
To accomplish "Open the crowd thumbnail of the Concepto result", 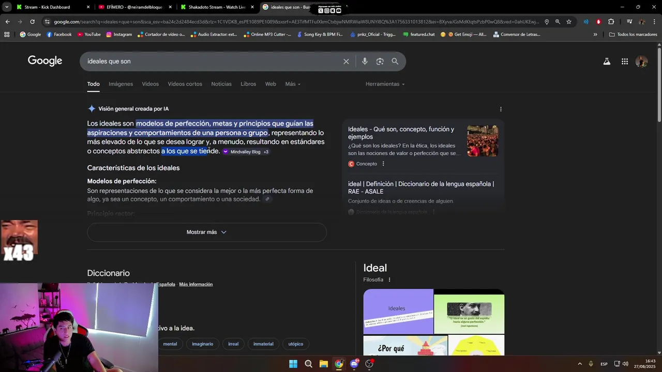I will pos(483,141).
